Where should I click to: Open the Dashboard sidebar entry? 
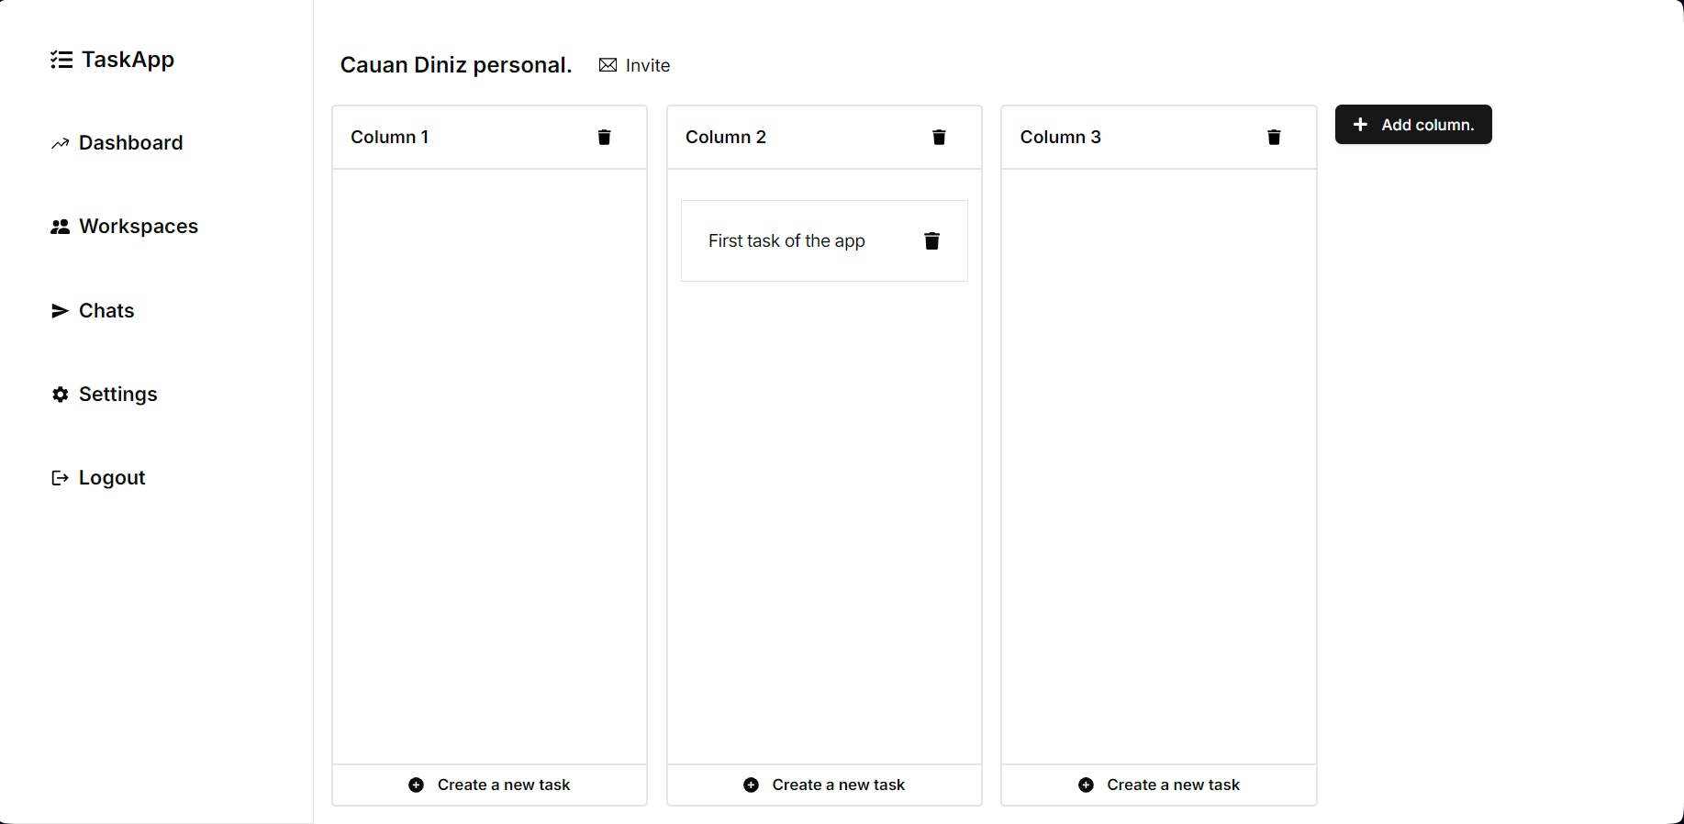click(x=130, y=142)
